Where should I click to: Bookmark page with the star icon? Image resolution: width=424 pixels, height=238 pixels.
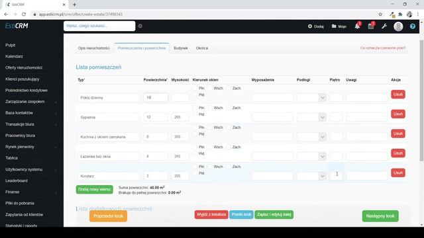click(x=380, y=14)
